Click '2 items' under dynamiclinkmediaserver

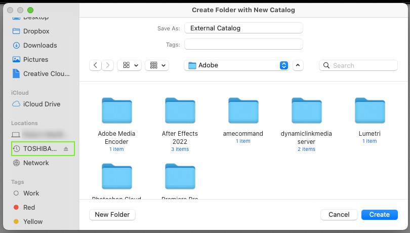(x=306, y=149)
